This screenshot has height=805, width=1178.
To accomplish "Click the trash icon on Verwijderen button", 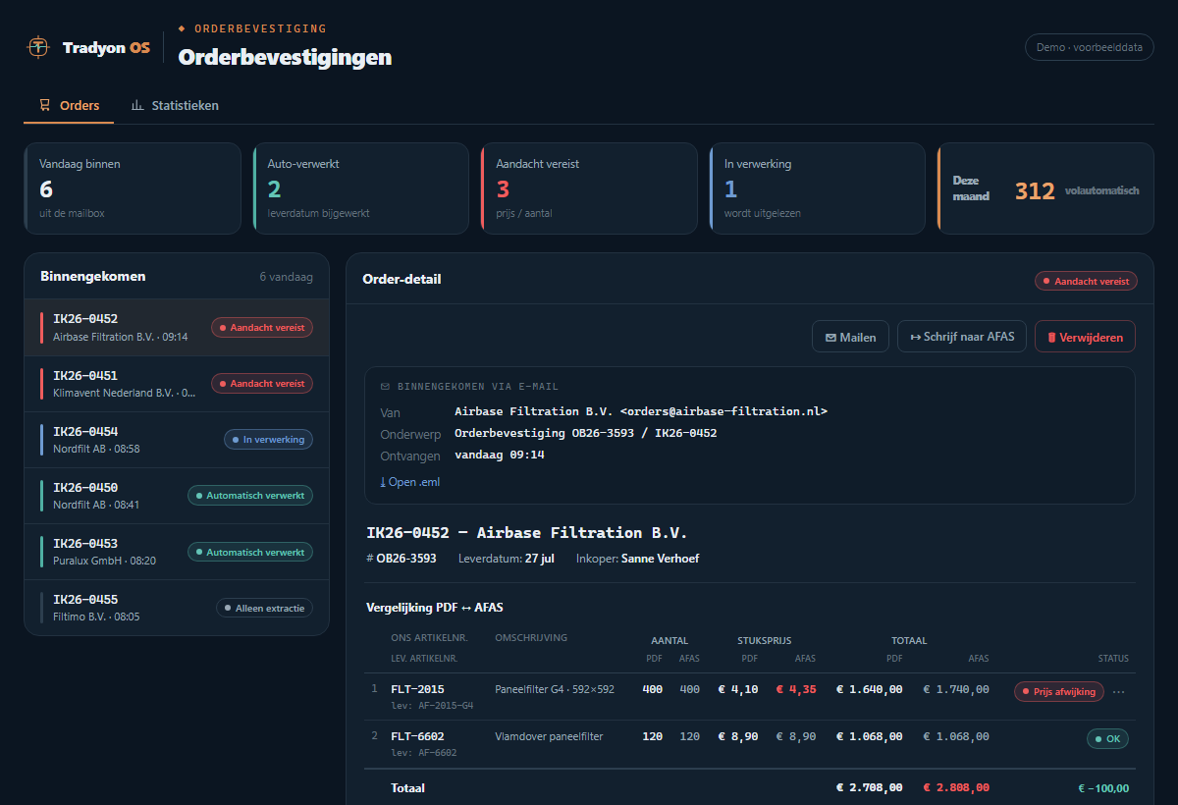I will pos(1051,338).
